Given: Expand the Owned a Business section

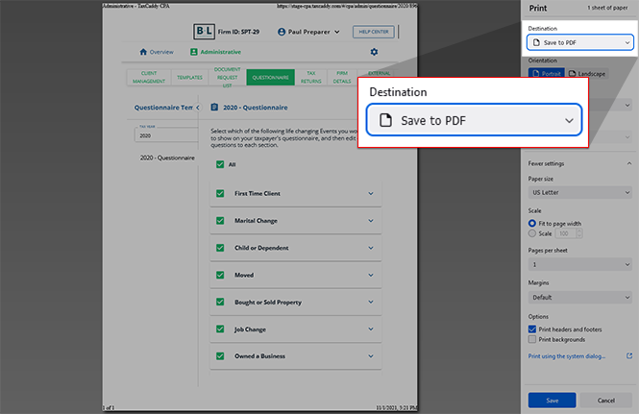Looking at the screenshot, I should [x=371, y=356].
